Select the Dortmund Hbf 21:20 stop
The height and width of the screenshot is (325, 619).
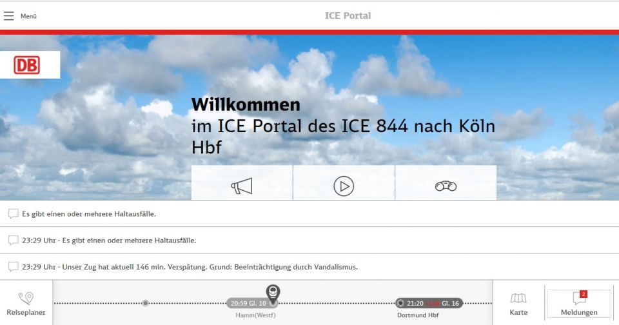click(429, 303)
